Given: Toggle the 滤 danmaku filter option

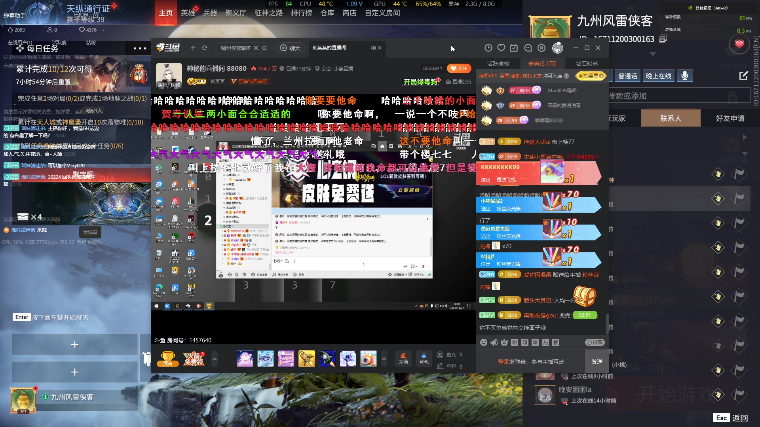Looking at the screenshot, I should tap(535, 342).
